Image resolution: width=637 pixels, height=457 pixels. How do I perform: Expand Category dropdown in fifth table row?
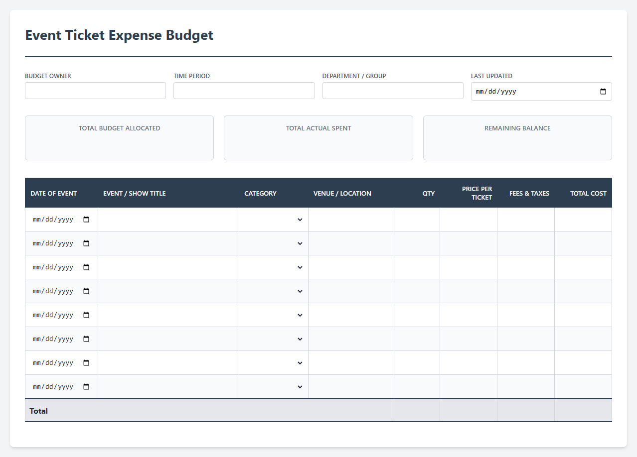[x=274, y=315]
